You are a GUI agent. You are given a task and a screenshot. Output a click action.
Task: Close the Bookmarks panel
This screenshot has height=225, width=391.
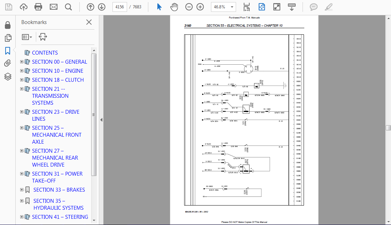(89, 22)
